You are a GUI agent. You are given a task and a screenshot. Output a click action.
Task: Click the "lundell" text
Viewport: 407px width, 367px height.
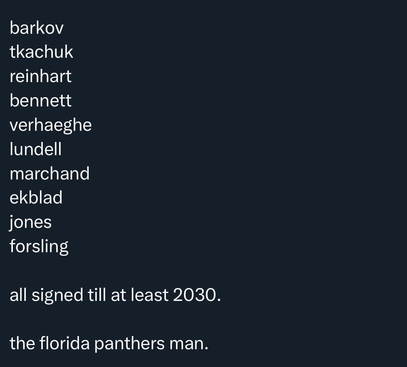pos(35,149)
